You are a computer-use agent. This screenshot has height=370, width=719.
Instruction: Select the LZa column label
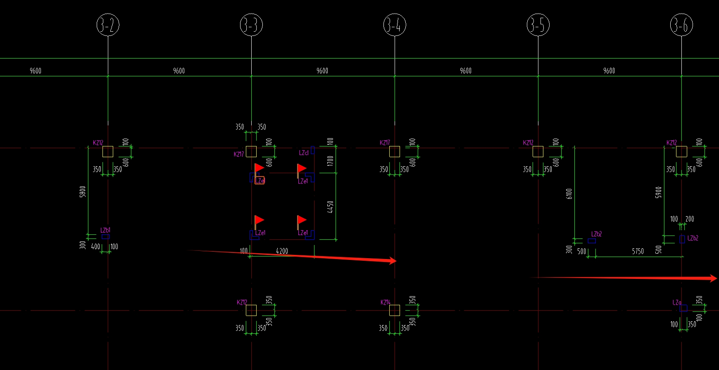(677, 302)
